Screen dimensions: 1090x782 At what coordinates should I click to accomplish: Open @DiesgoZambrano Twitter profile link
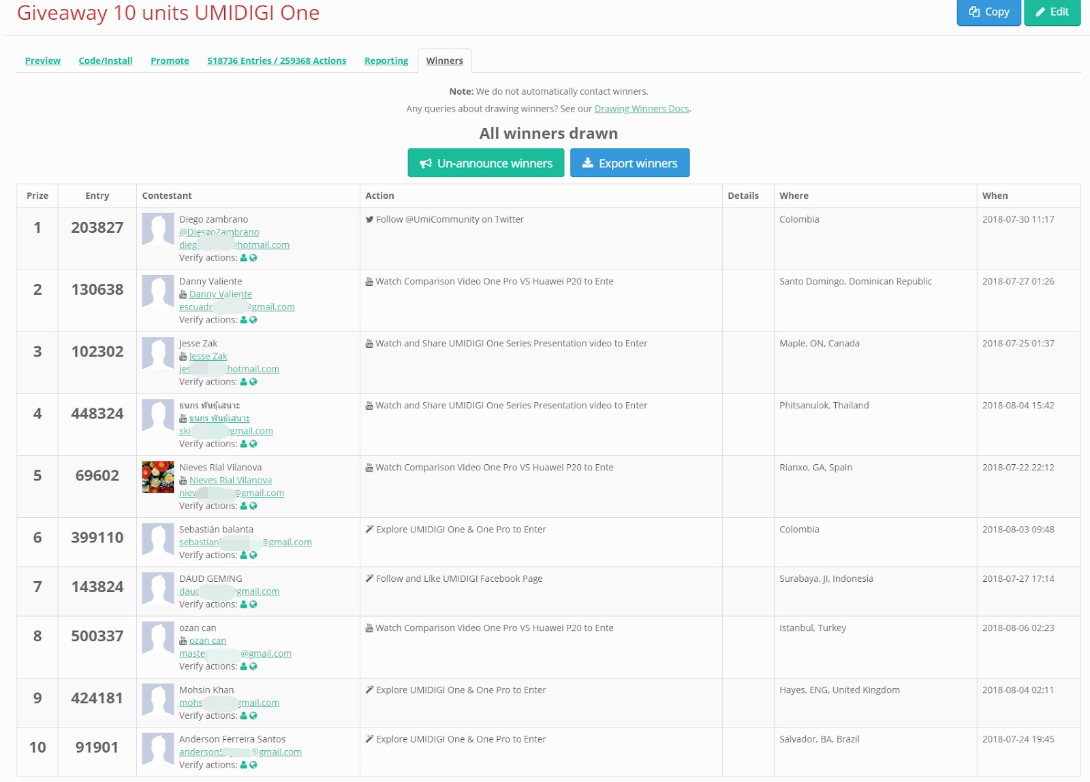(219, 232)
